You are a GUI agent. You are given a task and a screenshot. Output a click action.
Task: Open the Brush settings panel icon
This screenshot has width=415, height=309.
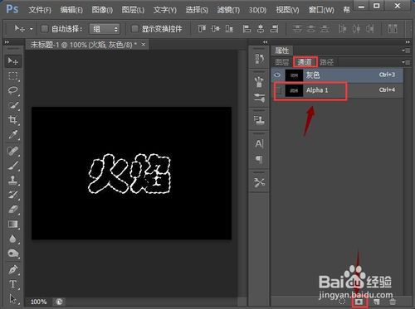(259, 98)
